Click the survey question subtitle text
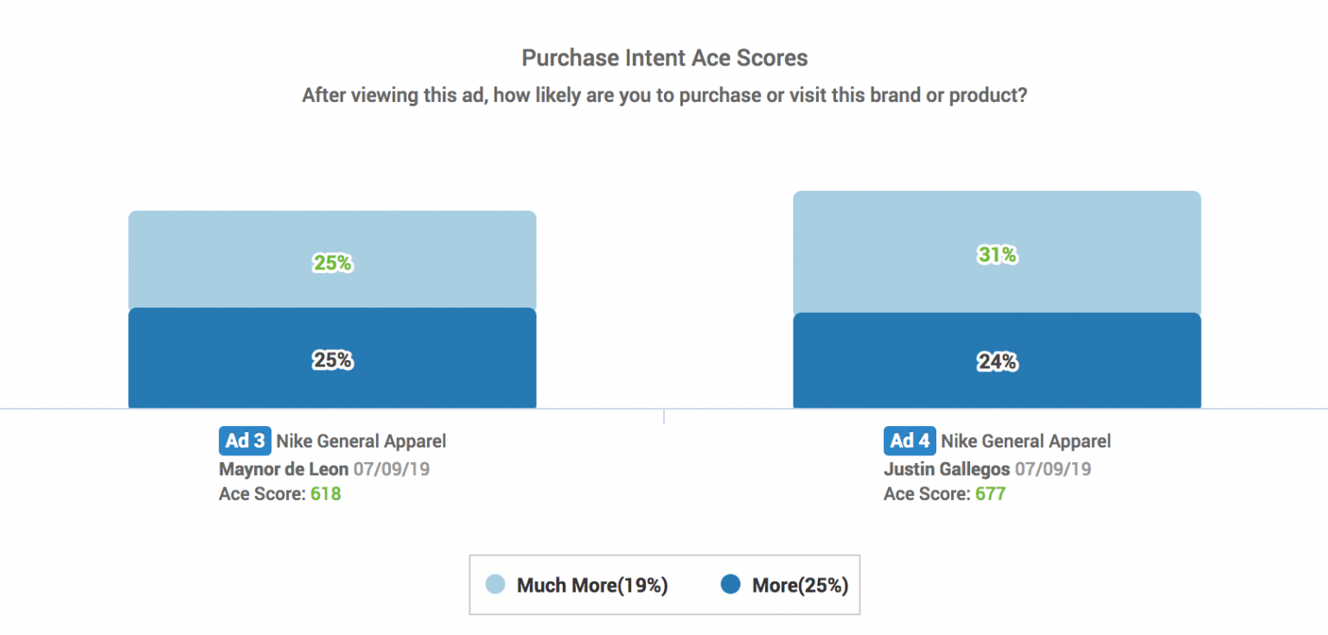The image size is (1328, 635). tap(664, 96)
